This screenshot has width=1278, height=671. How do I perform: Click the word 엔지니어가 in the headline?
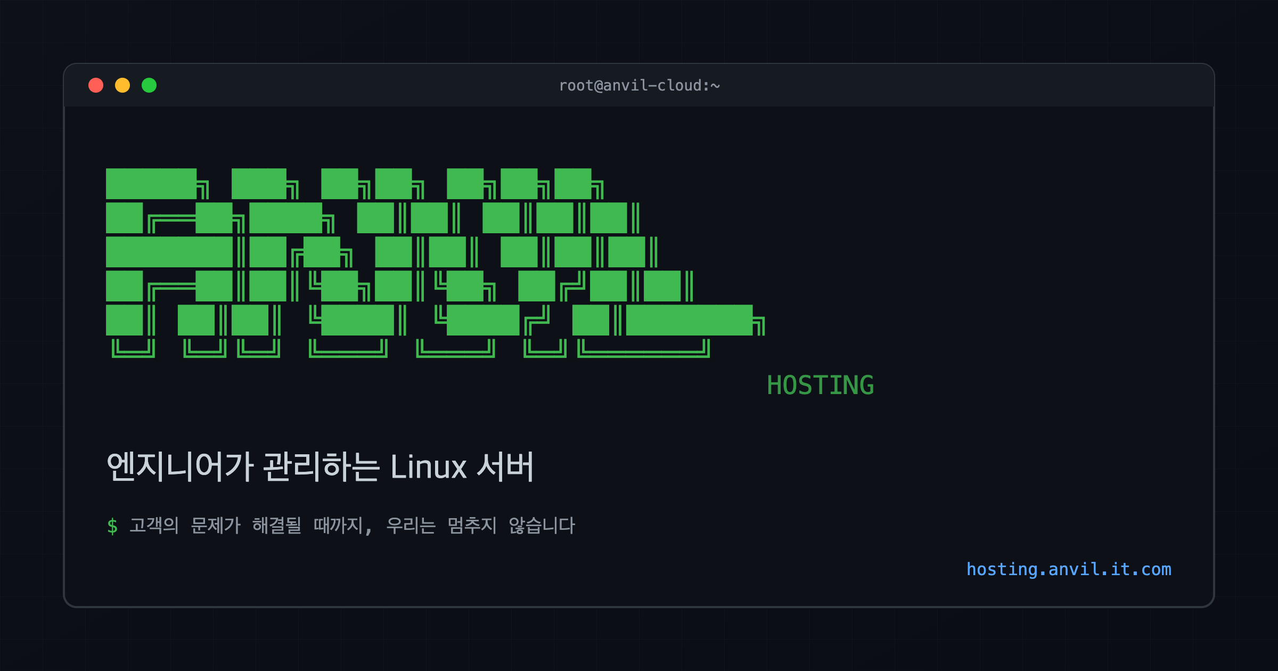coord(180,467)
